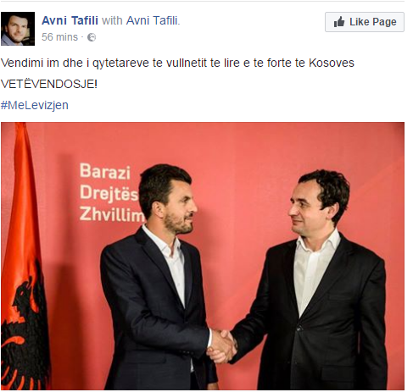
Task: Click the handshake in the photo
Action: (222, 346)
